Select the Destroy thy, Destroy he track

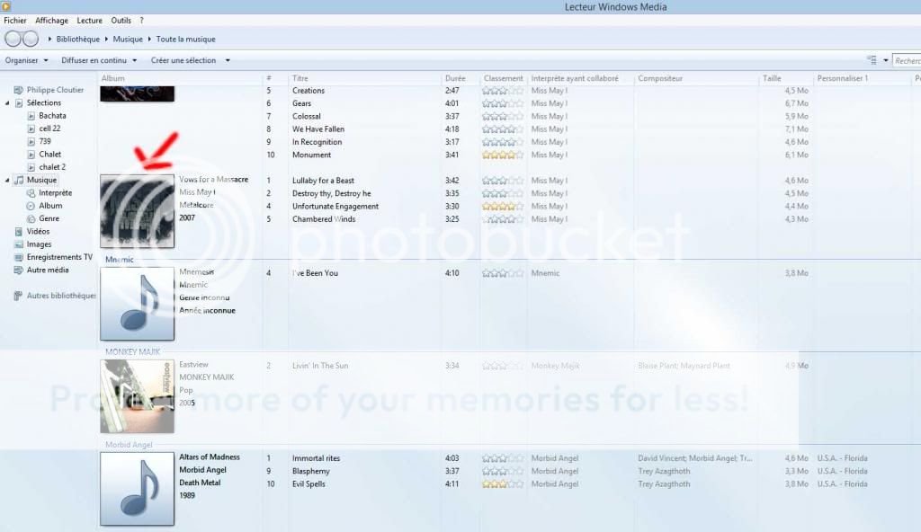click(x=331, y=194)
